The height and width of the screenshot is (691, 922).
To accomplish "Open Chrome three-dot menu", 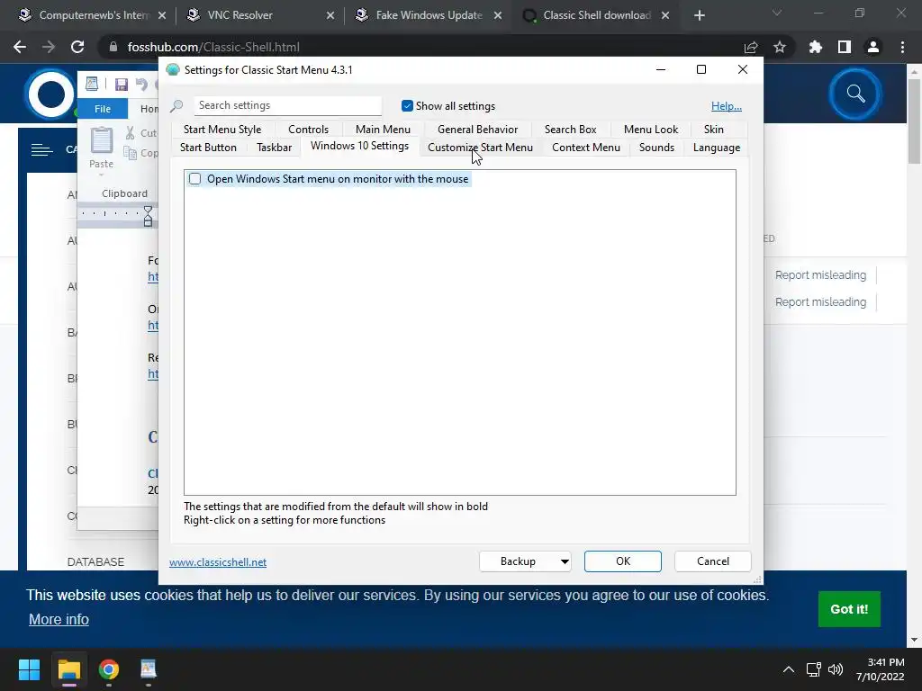I will point(902,47).
